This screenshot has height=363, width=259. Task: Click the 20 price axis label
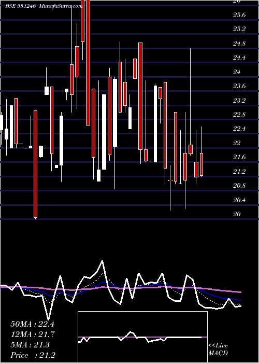[x=237, y=214]
